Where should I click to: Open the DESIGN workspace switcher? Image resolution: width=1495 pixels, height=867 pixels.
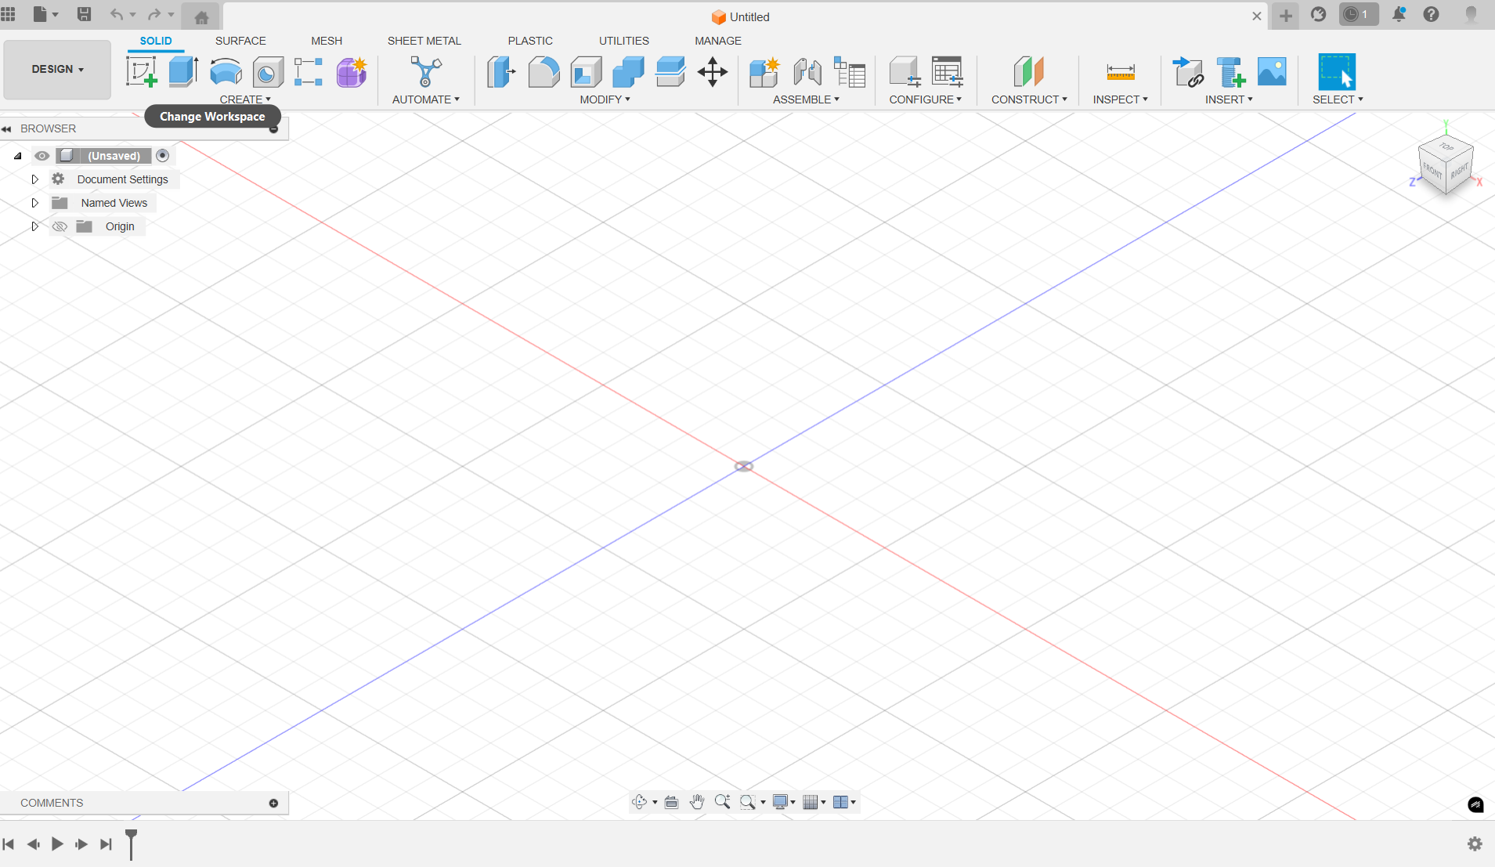click(56, 69)
